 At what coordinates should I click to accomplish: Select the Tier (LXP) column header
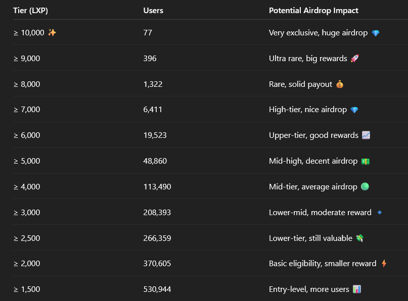point(30,11)
